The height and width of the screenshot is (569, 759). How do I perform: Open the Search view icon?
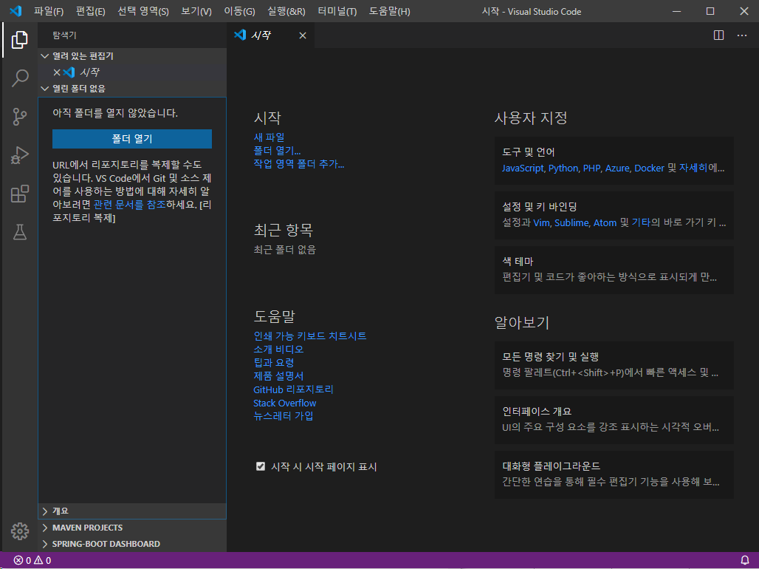(x=19, y=78)
